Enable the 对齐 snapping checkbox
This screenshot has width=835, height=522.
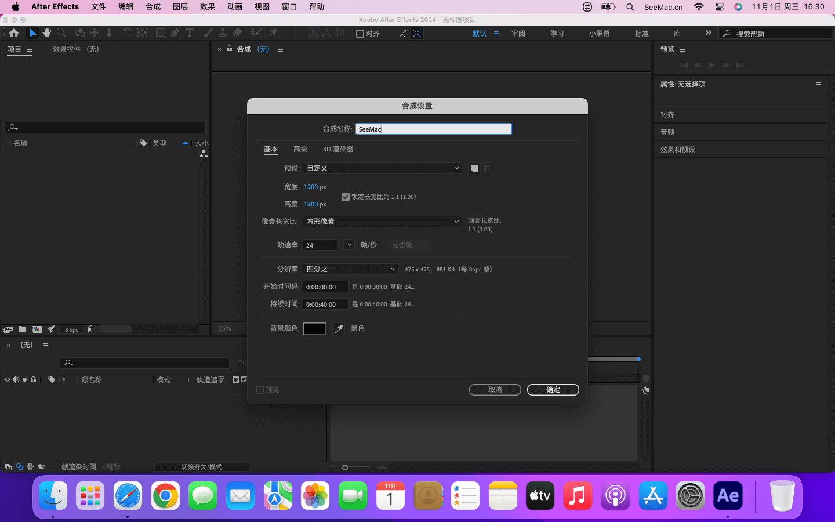pyautogui.click(x=360, y=34)
